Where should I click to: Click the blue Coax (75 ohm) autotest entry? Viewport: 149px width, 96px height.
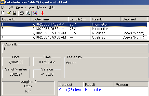[x=70, y=90]
